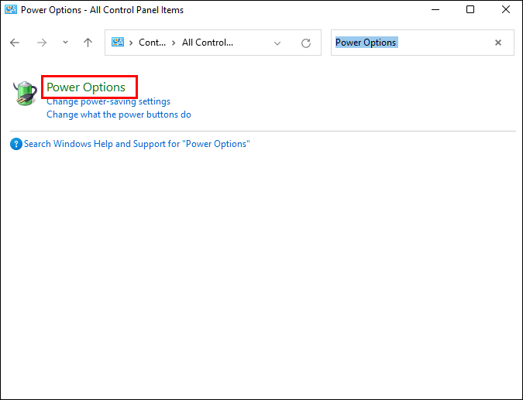
Task: Open the recent locations dropdown arrow
Action: point(65,43)
